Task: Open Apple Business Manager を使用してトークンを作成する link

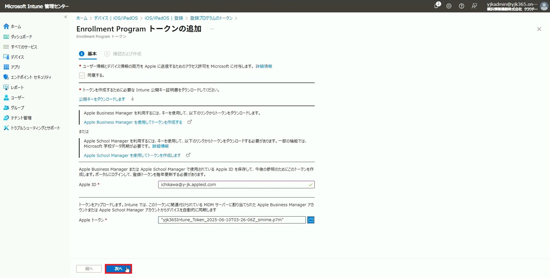Action: [133, 122]
